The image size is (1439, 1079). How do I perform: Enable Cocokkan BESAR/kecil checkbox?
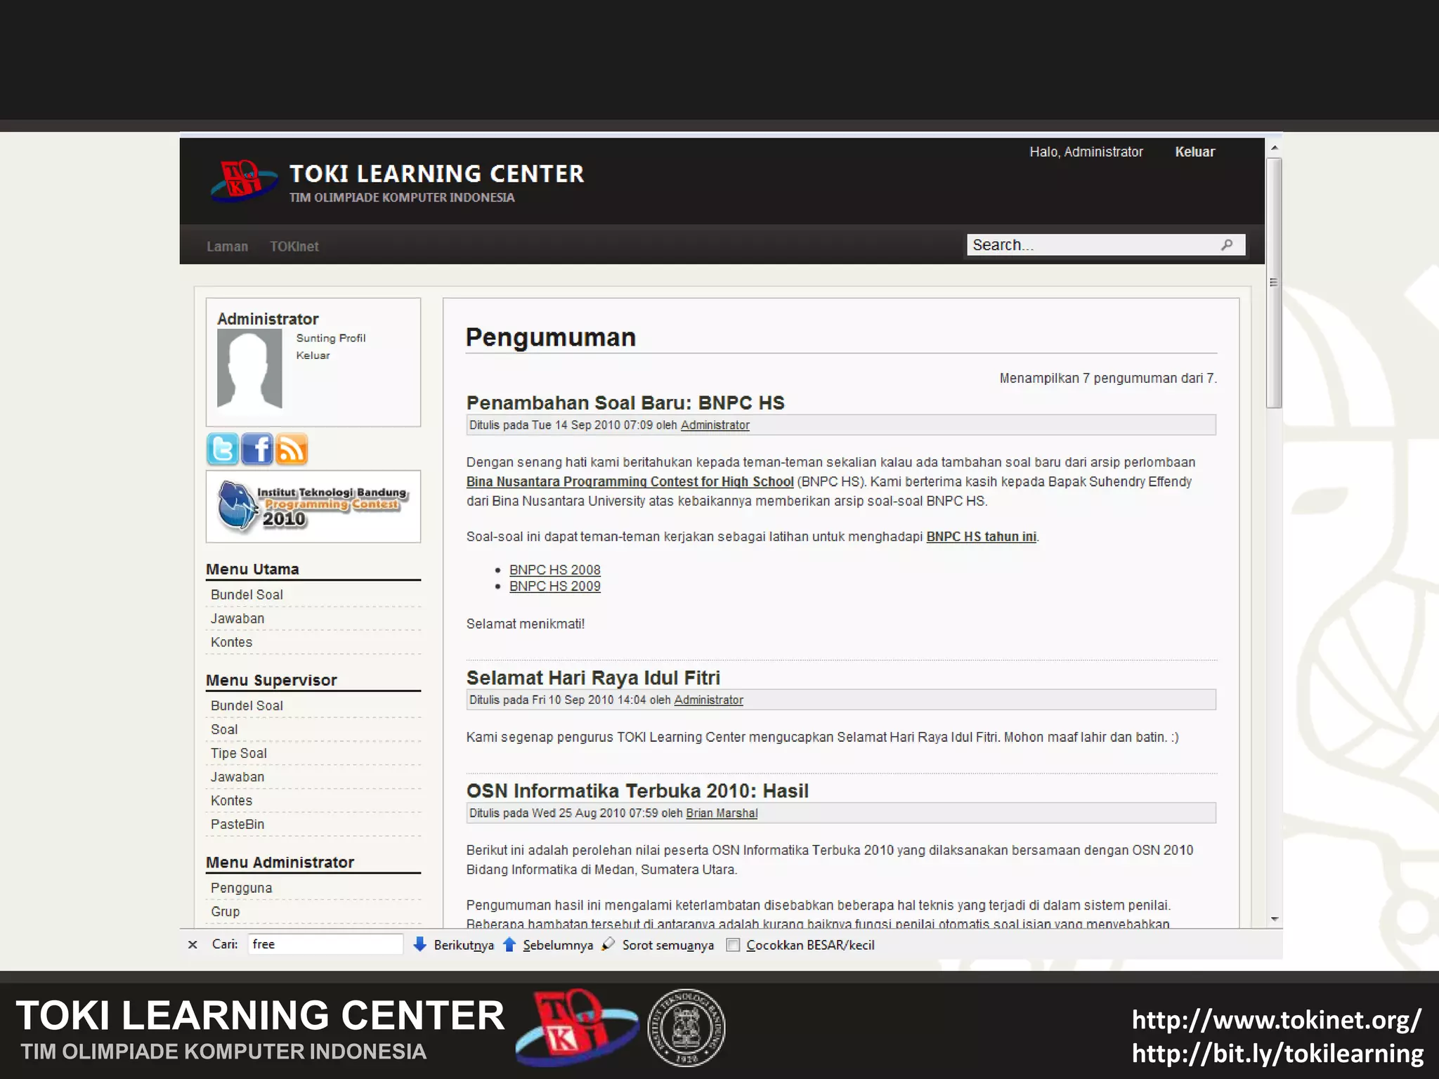(x=733, y=945)
